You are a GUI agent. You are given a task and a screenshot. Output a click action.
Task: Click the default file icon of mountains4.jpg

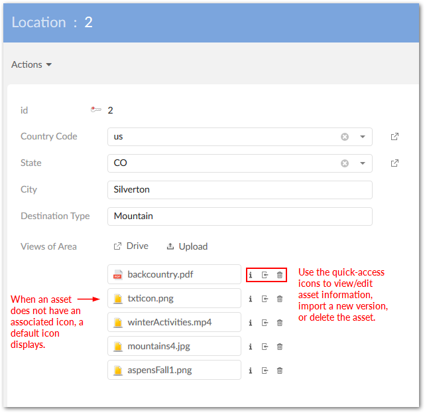pyautogui.click(x=117, y=346)
